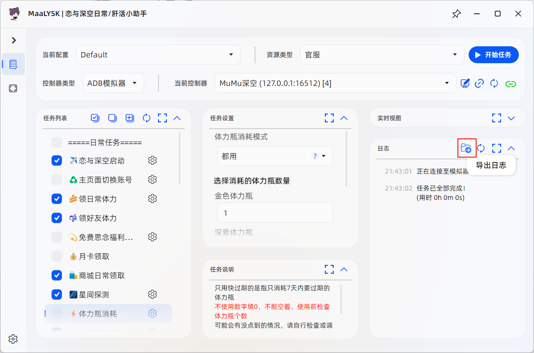
Task: Pin the window with the pushpin icon
Action: coord(456,14)
